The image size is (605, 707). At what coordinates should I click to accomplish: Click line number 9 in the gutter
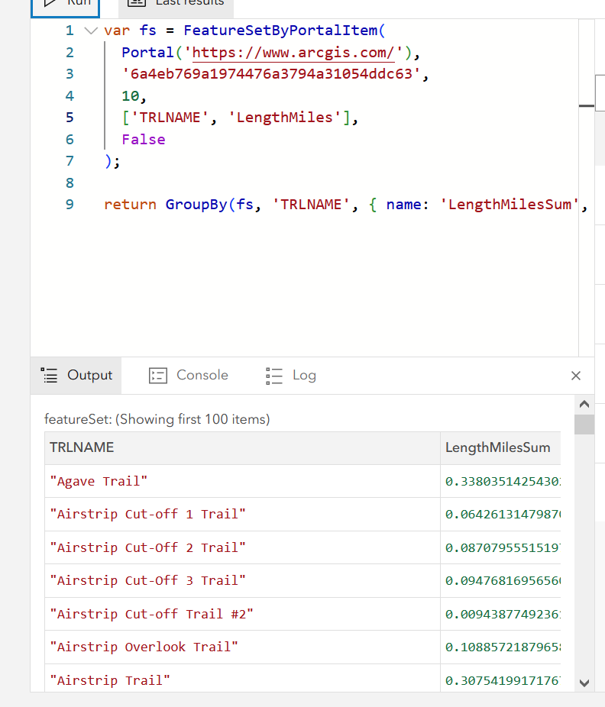(x=70, y=205)
